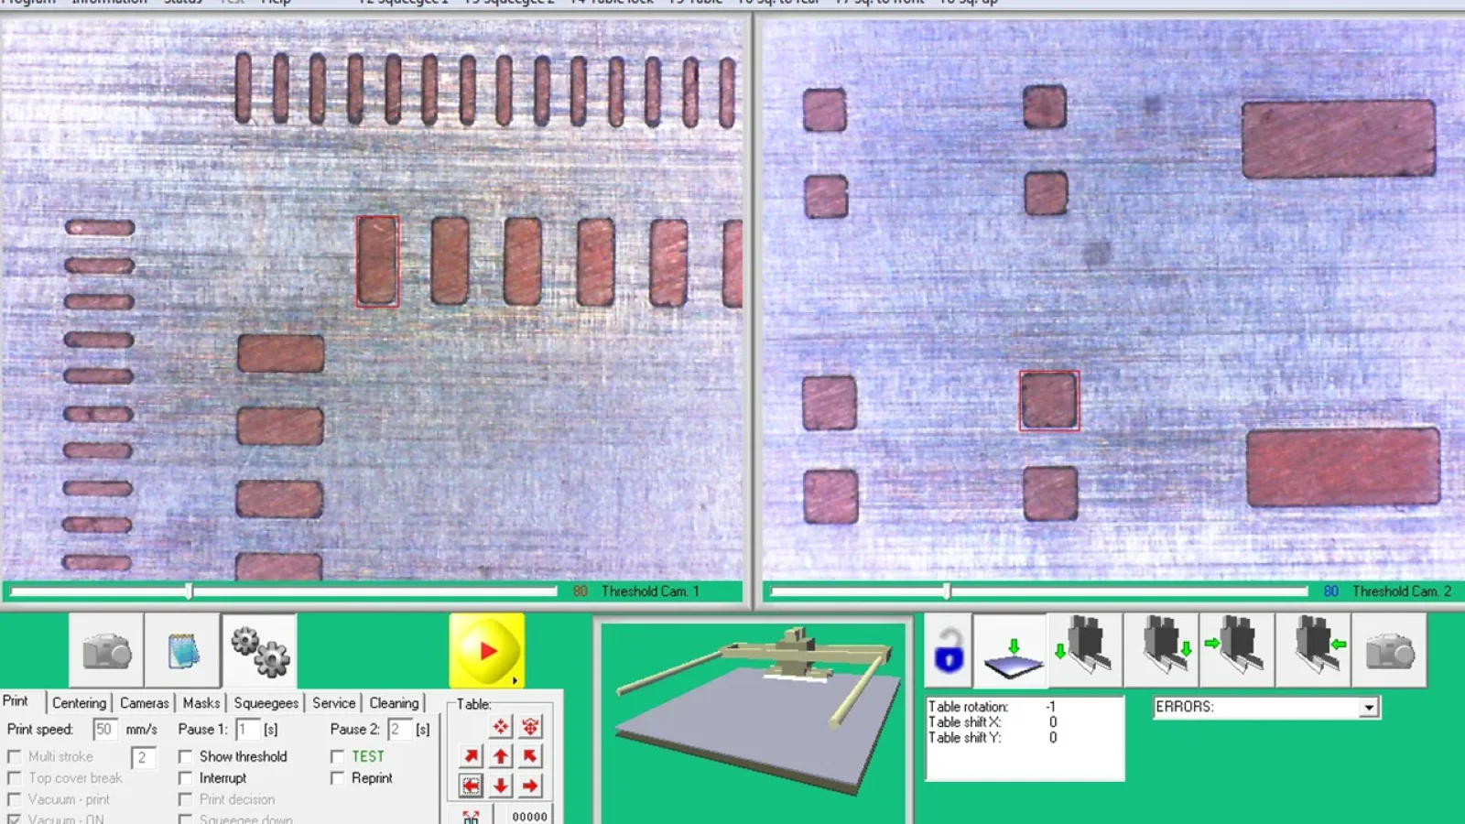The image size is (1465, 824).
Task: Click the red-outlined pad in camera 2 view
Action: (x=1049, y=401)
